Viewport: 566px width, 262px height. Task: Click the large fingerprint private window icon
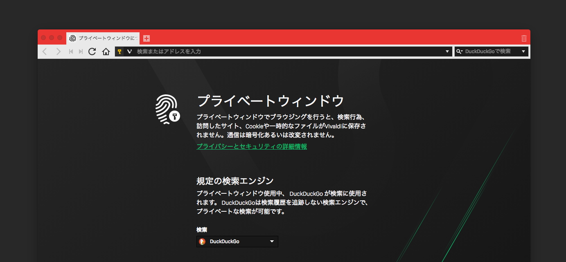[168, 109]
